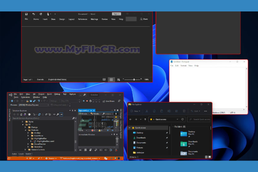Click the Undo icon in Word
Viewport: 258px width, 172px height.
point(34,14)
